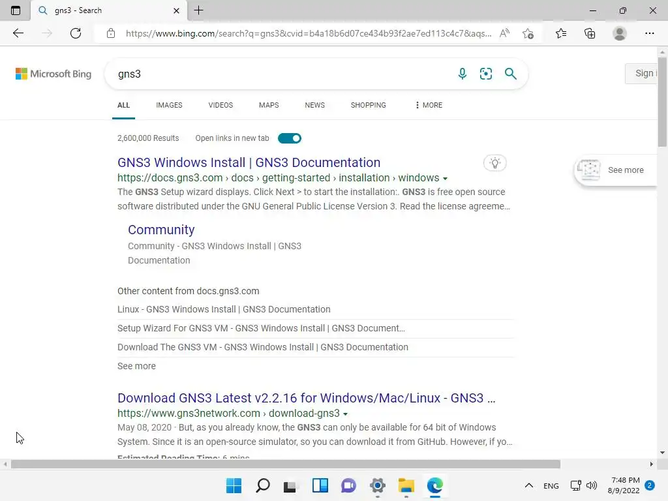Click the horizontal scrollbar right arrow
Screen dimensions: 668x501
651,464
